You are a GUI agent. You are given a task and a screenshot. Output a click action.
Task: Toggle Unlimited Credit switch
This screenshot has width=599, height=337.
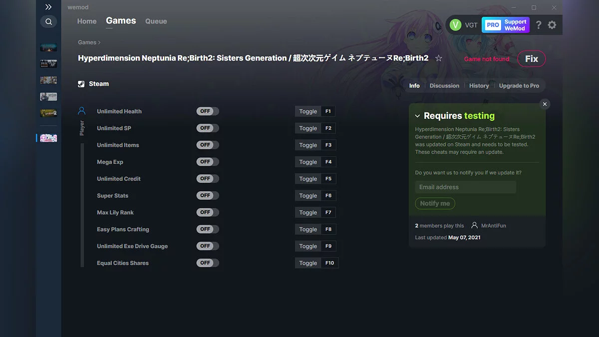(208, 179)
